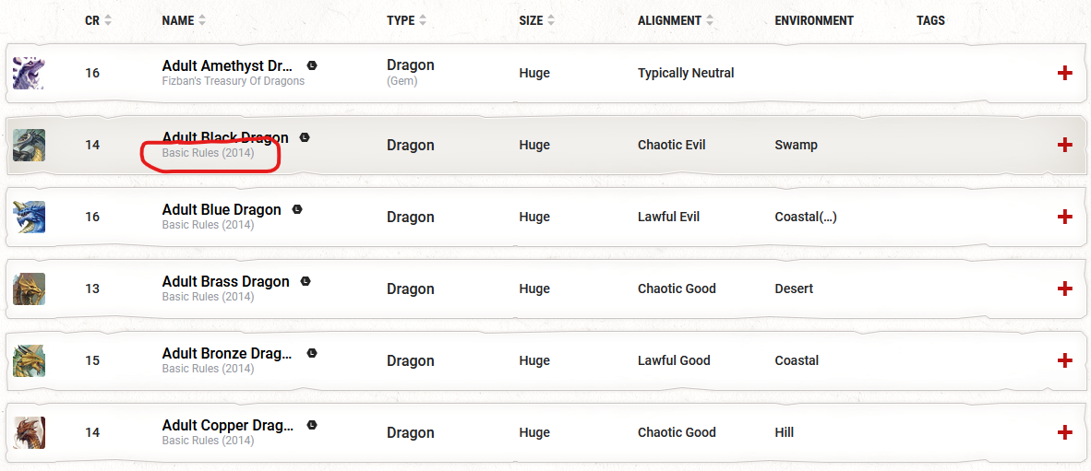Click the Adult Amethyst Dragon portrait thumbnail

click(x=30, y=73)
